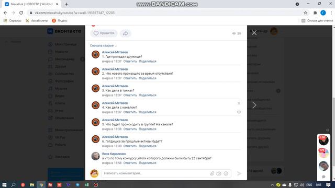This screenshot has width=335, height=188.
Task: Bookmark page with star icon
Action: tap(305, 13)
